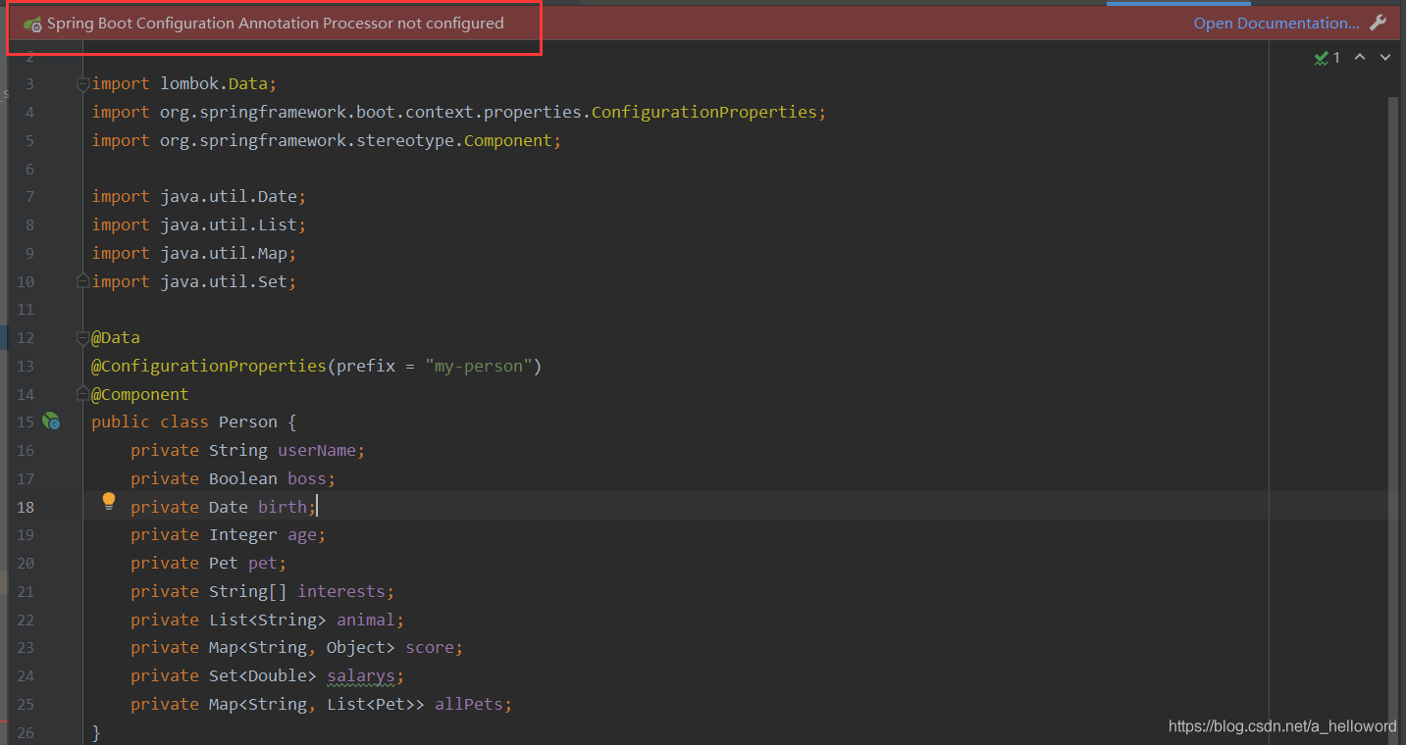Click the boss field name
1406x745 pixels.
click(x=306, y=478)
